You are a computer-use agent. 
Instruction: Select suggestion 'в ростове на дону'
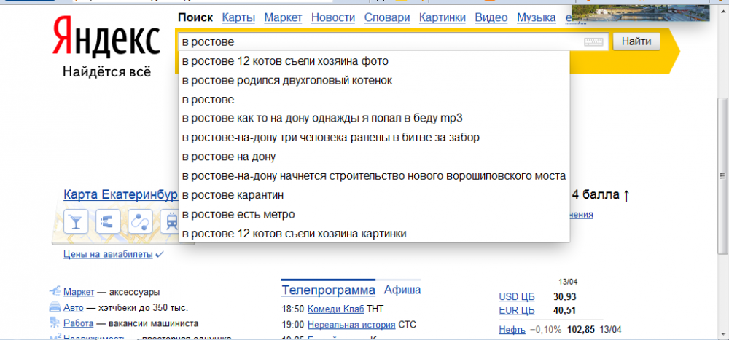228,157
